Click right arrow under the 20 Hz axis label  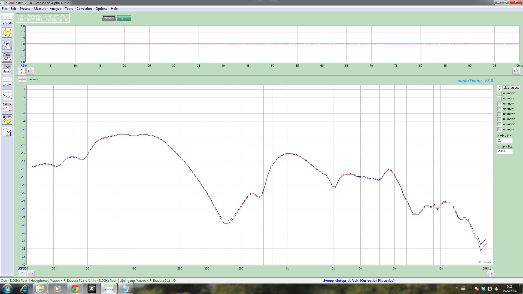(x=32, y=274)
